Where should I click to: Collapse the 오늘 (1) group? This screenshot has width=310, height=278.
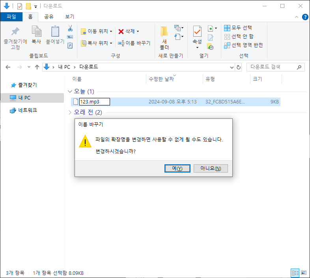(x=69, y=92)
